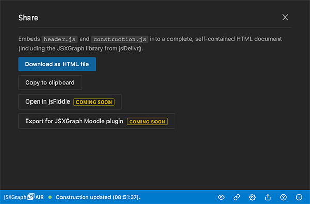Click the Download as HTML file button

(57, 64)
